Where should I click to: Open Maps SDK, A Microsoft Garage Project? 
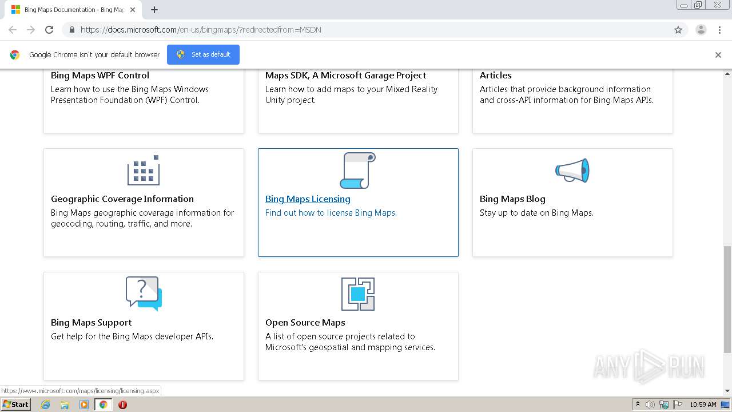point(346,76)
